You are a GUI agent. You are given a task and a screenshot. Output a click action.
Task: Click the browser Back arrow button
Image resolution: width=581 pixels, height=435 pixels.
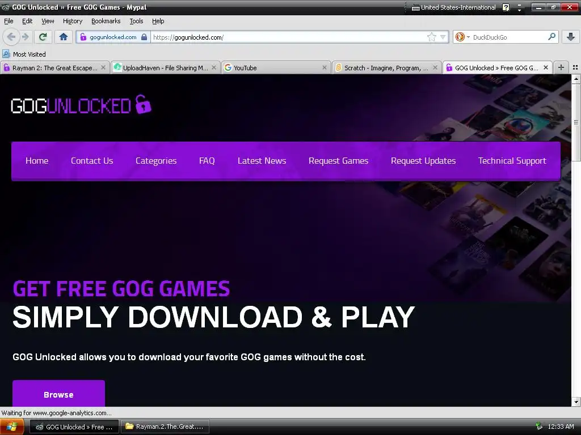11,37
